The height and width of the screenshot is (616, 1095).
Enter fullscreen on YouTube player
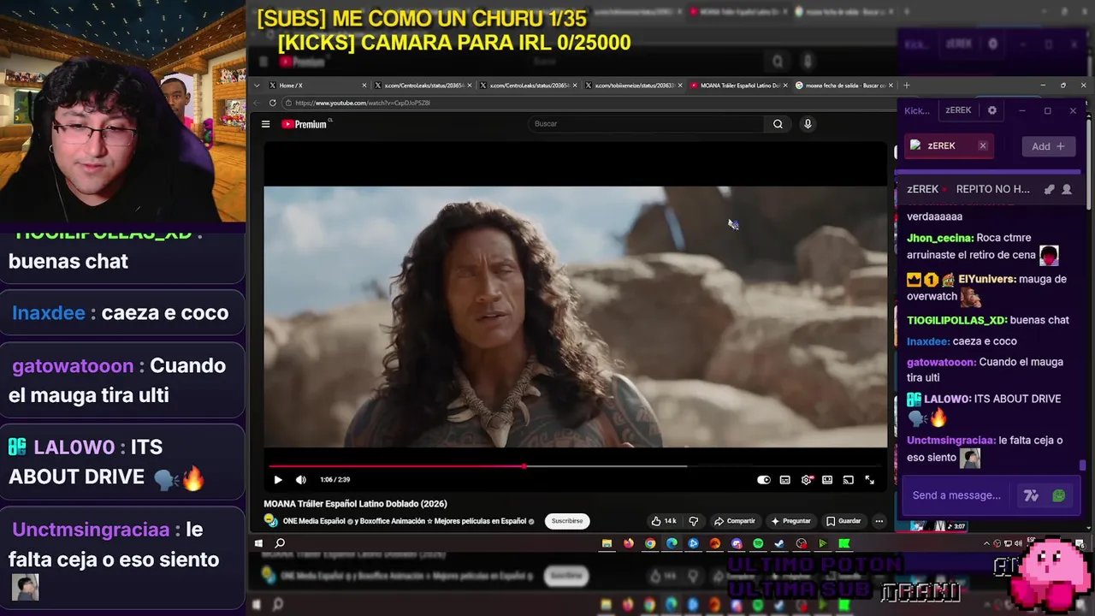click(869, 480)
